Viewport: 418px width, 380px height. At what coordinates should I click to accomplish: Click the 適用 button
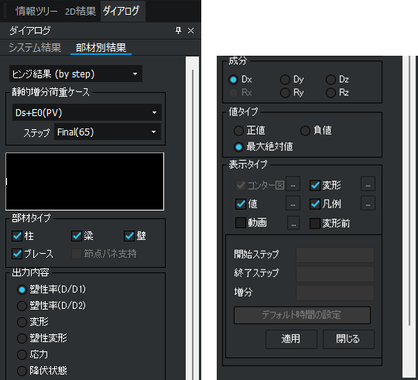(291, 339)
